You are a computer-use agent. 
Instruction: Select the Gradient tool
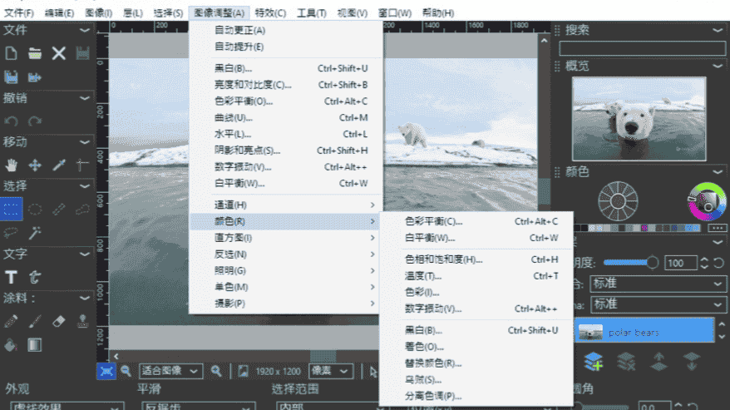(35, 345)
